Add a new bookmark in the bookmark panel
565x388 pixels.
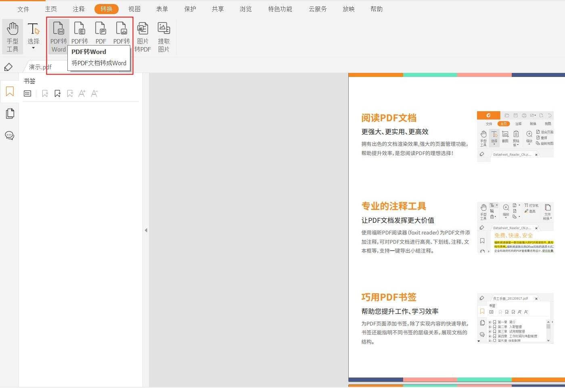pos(57,93)
